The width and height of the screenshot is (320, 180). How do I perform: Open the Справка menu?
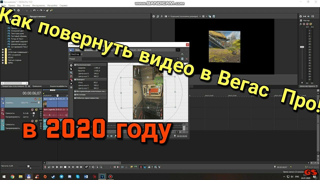pos(63,5)
